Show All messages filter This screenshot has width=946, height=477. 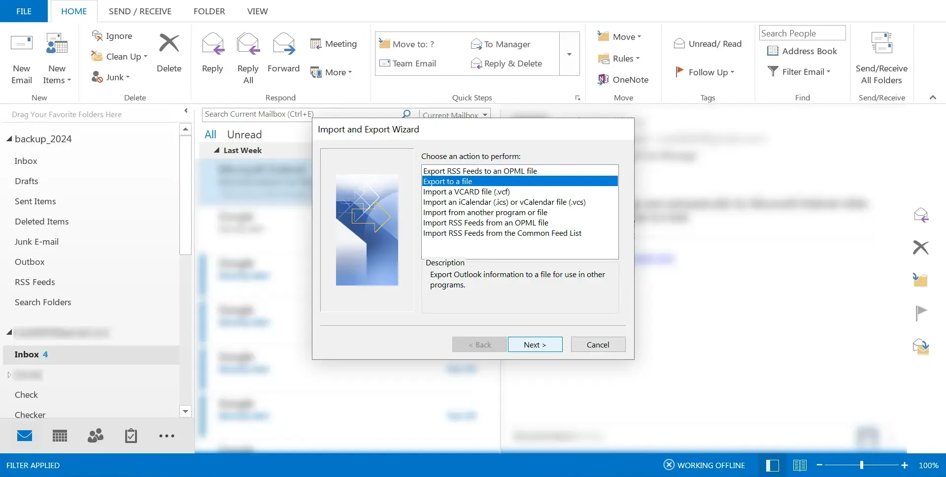(210, 134)
